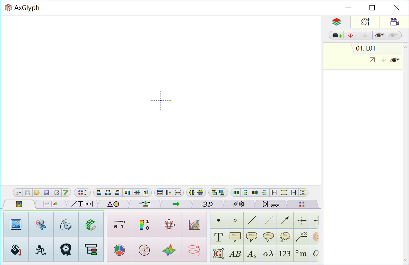The width and height of the screenshot is (409, 265).
Task: Select the framed G text tool
Action: [219, 253]
